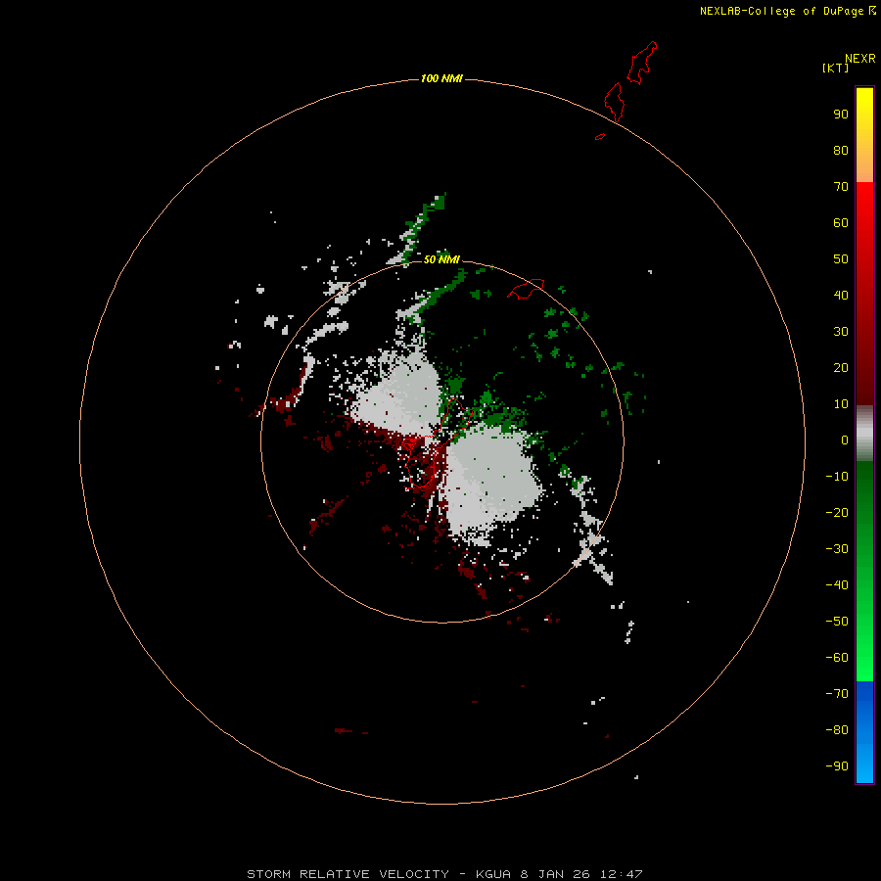Click the -30 value on velocity scale
This screenshot has height=881, width=881.
point(837,549)
